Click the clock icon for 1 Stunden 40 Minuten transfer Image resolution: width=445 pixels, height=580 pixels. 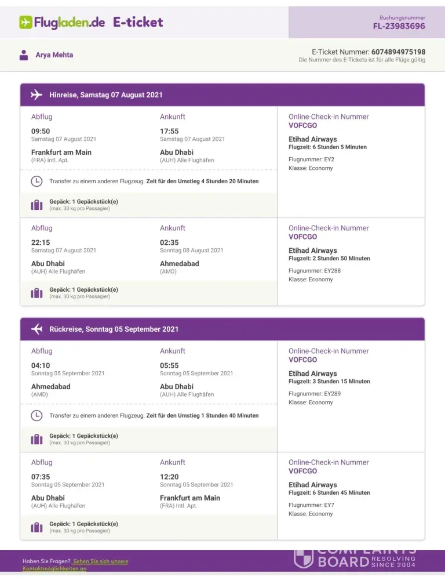tap(37, 415)
